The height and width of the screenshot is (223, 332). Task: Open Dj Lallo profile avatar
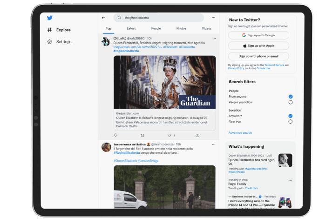pyautogui.click(x=106, y=42)
